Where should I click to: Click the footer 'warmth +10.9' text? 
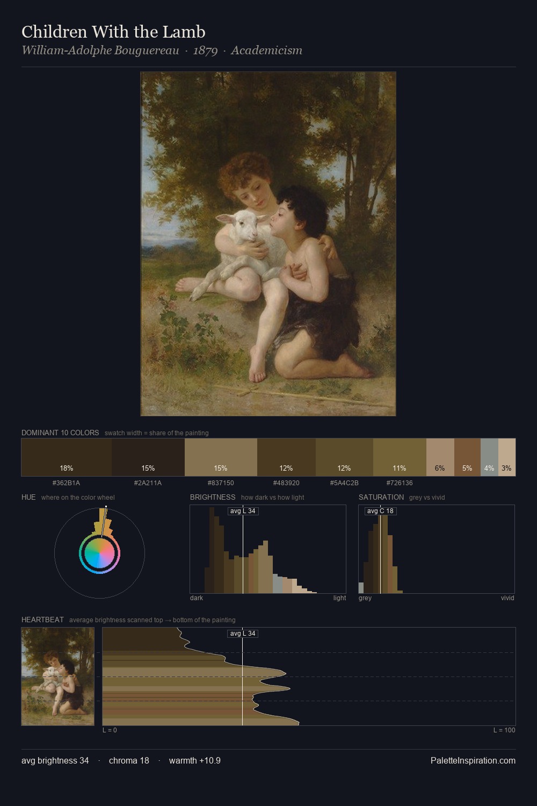[x=195, y=761]
